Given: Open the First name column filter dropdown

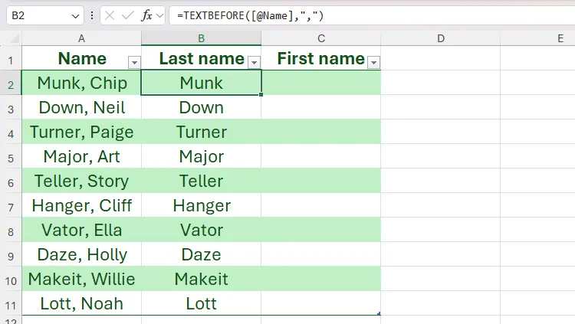Looking at the screenshot, I should coord(374,62).
